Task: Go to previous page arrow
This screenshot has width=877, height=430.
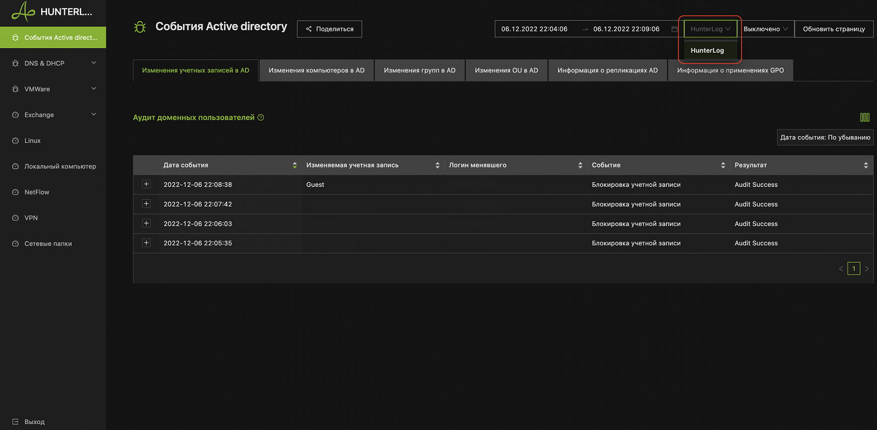Action: pyautogui.click(x=841, y=269)
